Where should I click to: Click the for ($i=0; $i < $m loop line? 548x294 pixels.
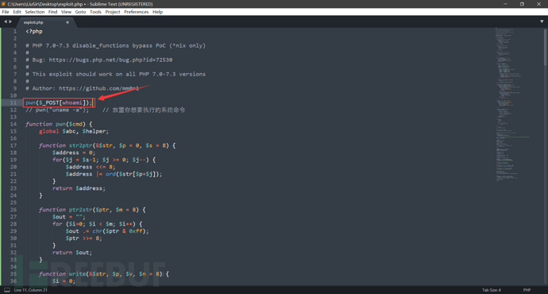point(97,224)
